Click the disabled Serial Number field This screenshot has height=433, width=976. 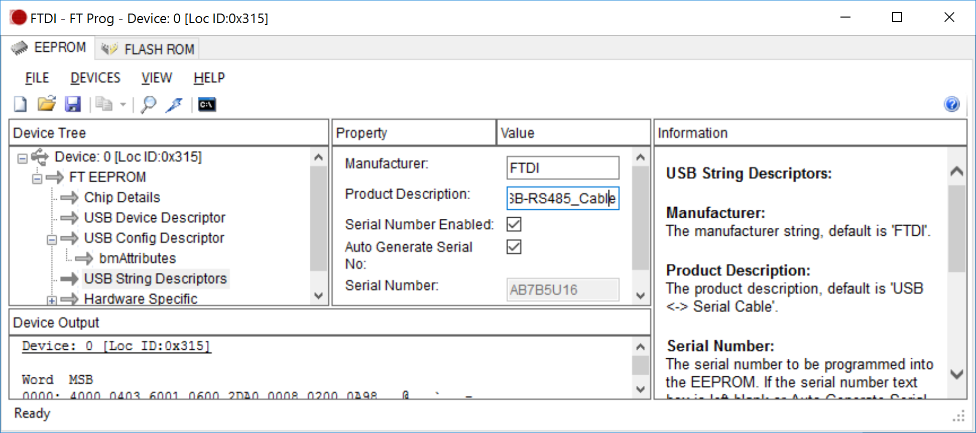coord(563,290)
